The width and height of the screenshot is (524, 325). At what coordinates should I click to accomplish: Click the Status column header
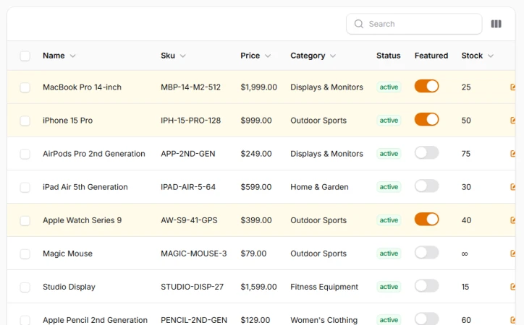click(x=389, y=56)
